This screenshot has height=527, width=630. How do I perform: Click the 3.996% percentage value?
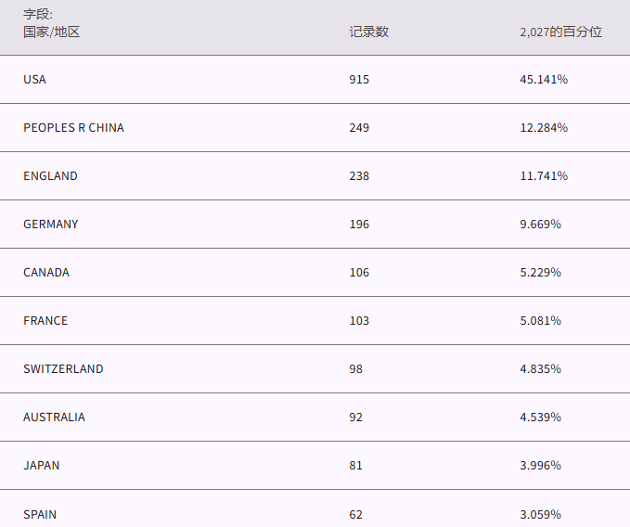point(540,466)
